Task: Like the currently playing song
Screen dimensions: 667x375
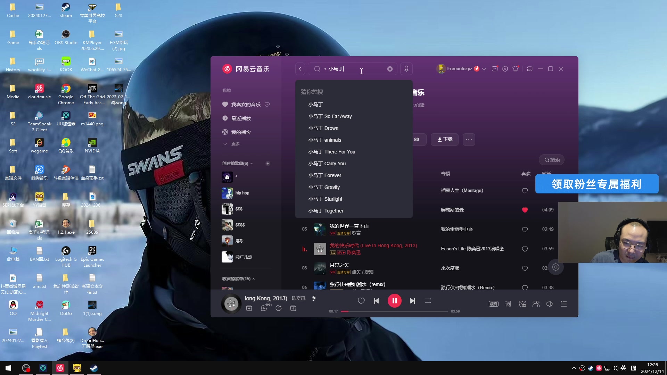Action: [x=361, y=301]
